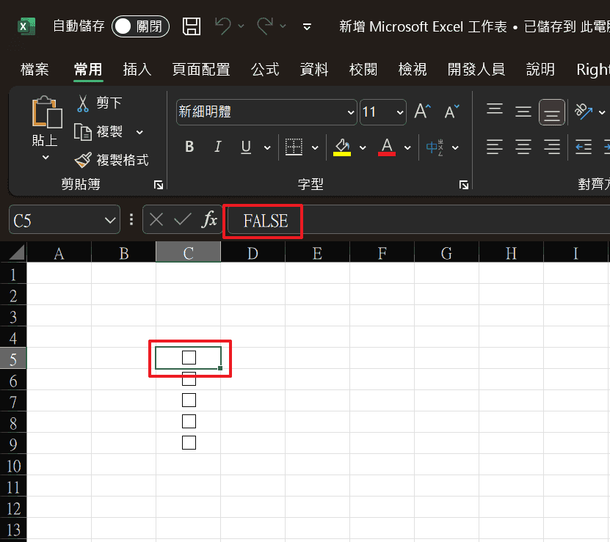Open the font size dropdown
The width and height of the screenshot is (610, 542).
[400, 112]
